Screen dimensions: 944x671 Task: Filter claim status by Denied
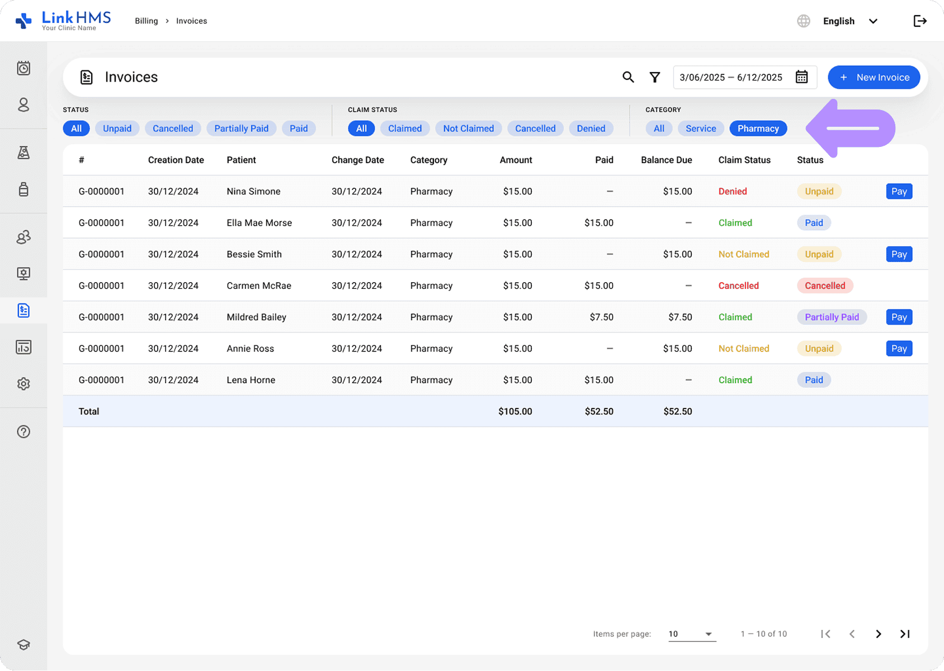pyautogui.click(x=591, y=129)
